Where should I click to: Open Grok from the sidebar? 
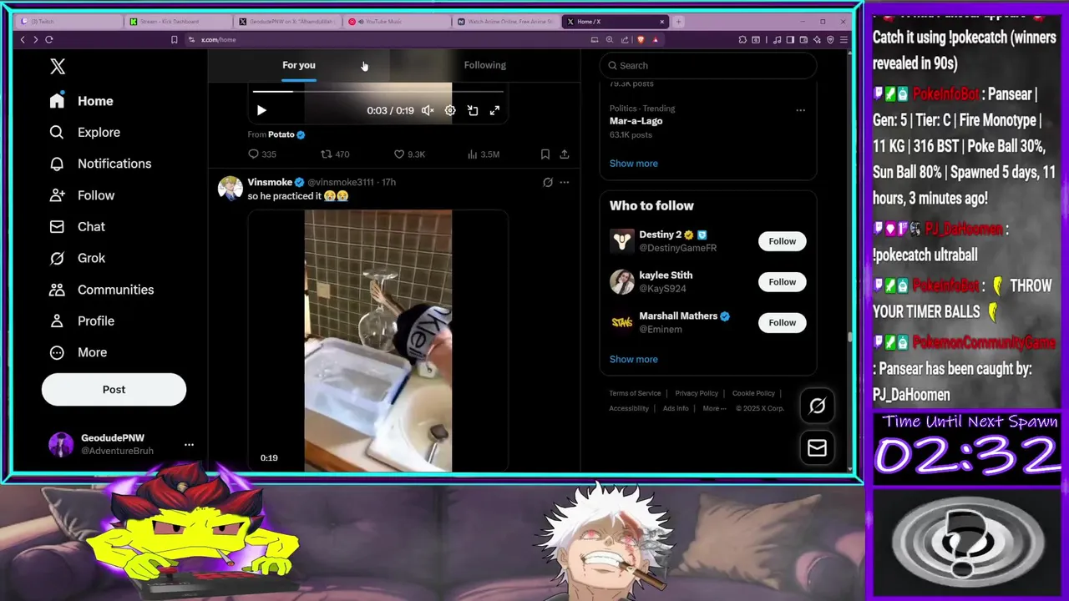[x=77, y=258]
